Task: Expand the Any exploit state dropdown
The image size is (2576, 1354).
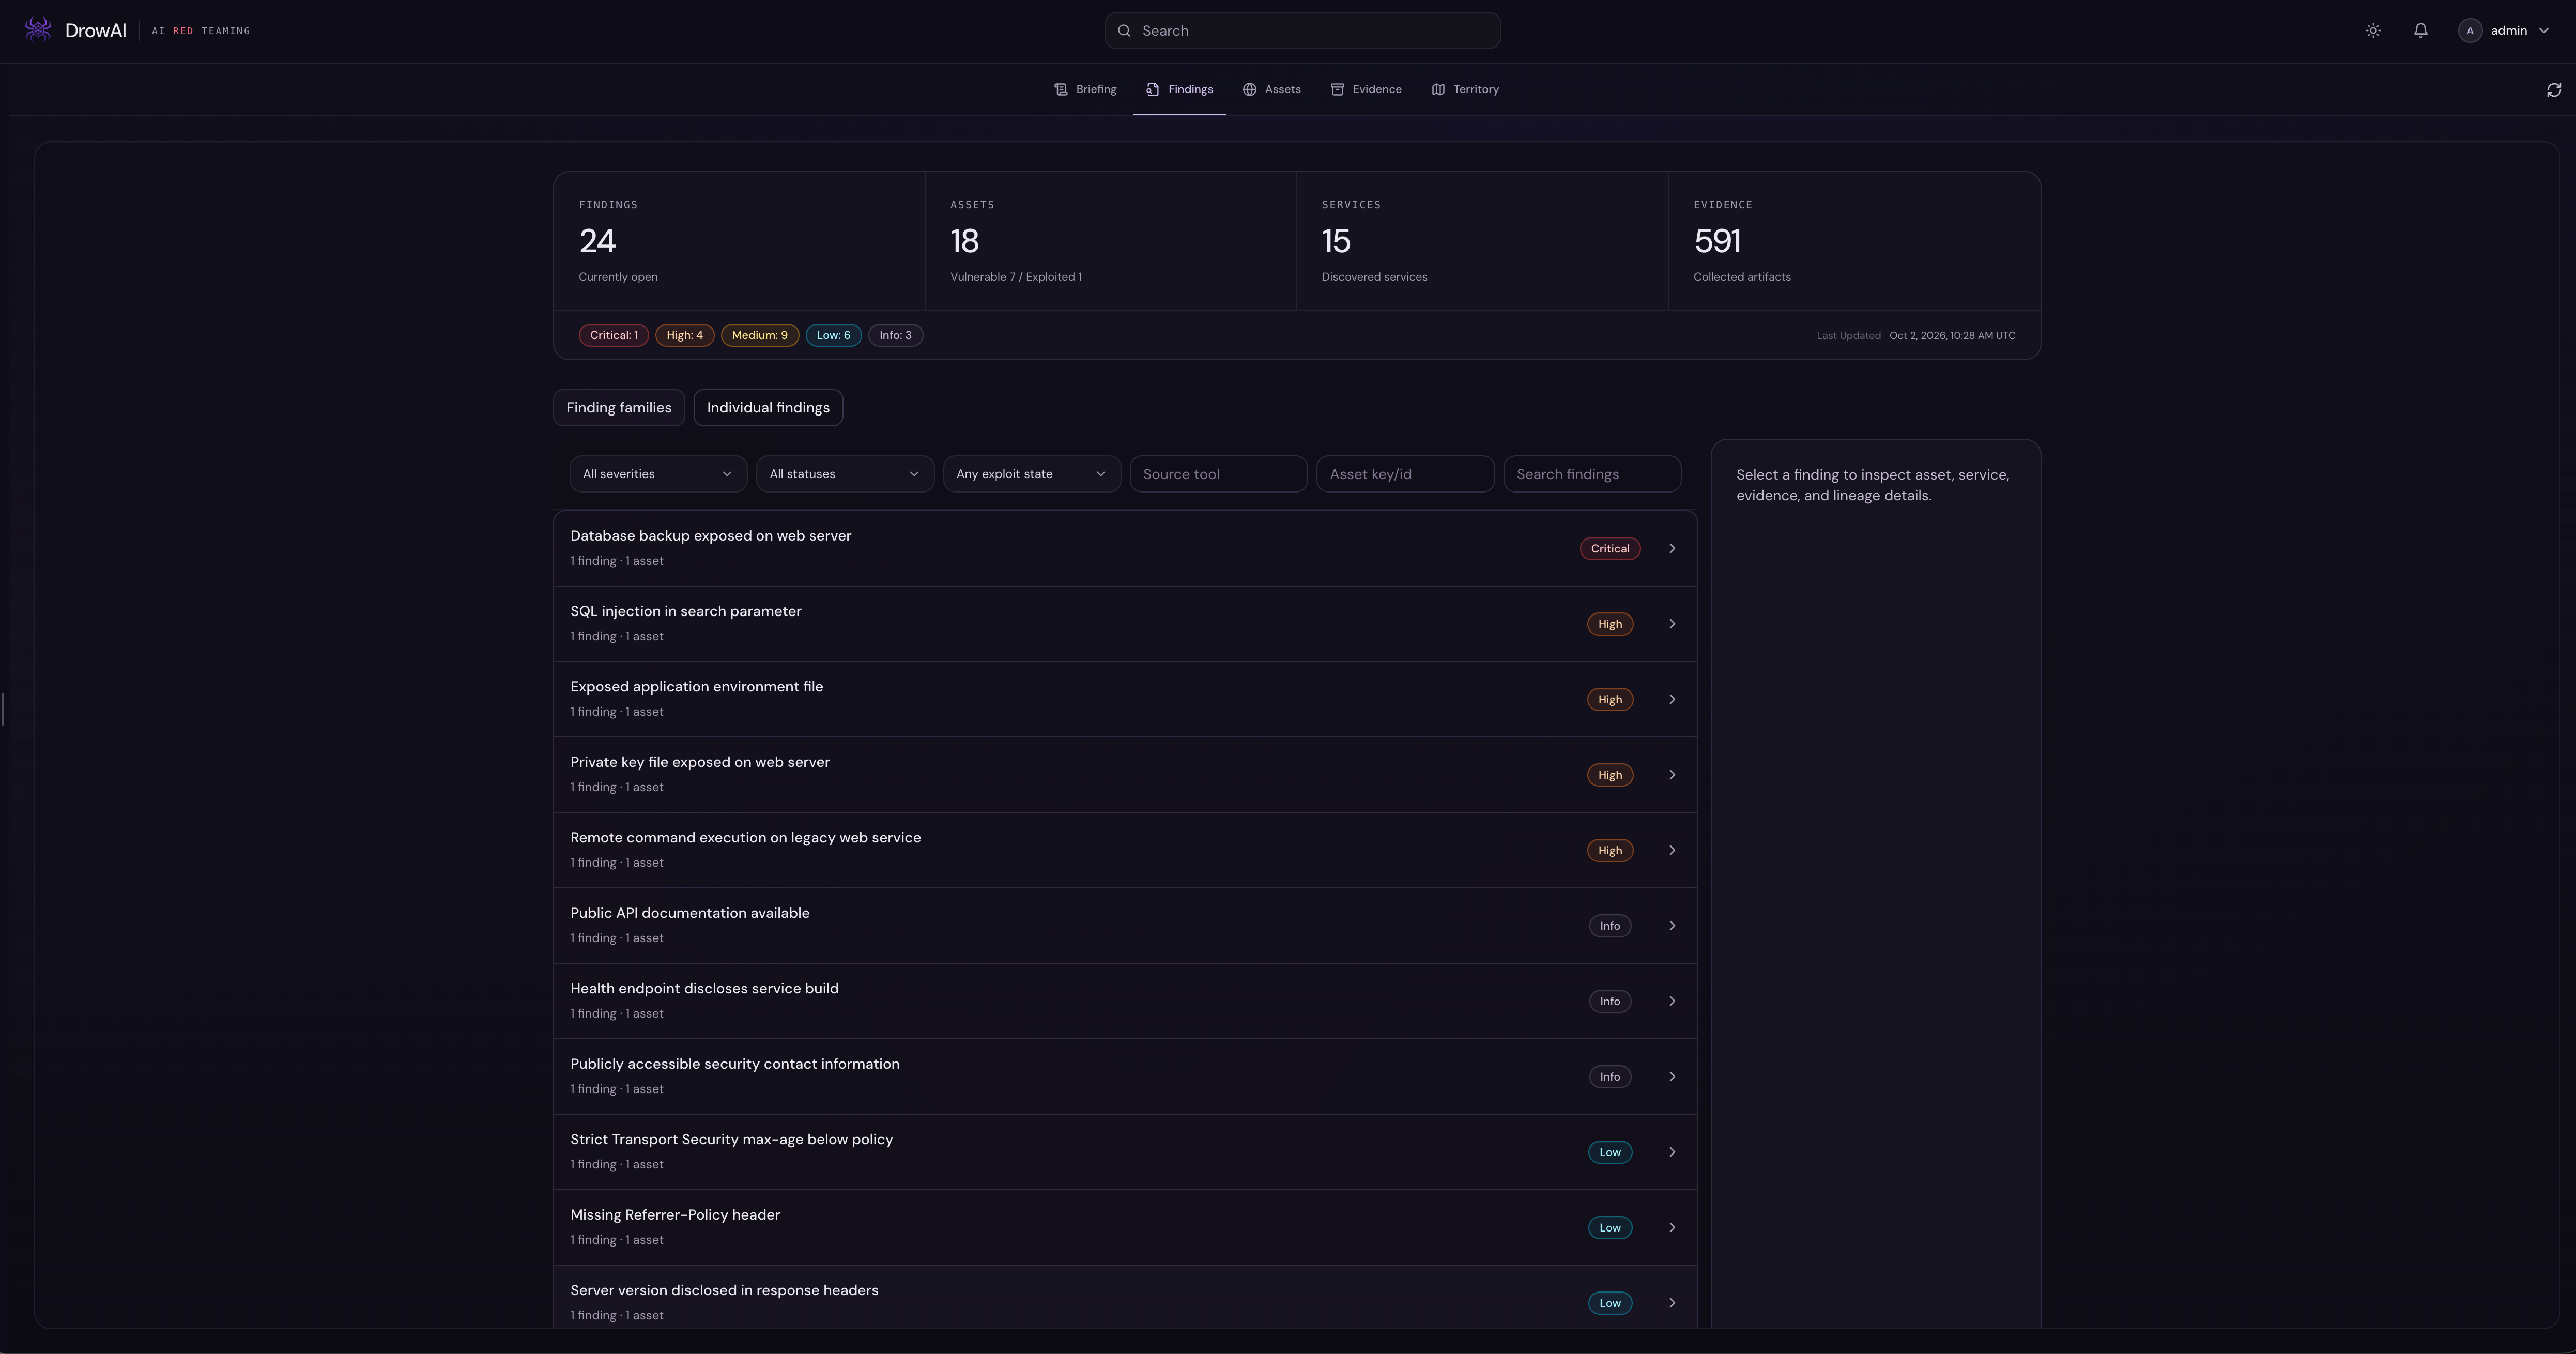Action: [x=1031, y=474]
